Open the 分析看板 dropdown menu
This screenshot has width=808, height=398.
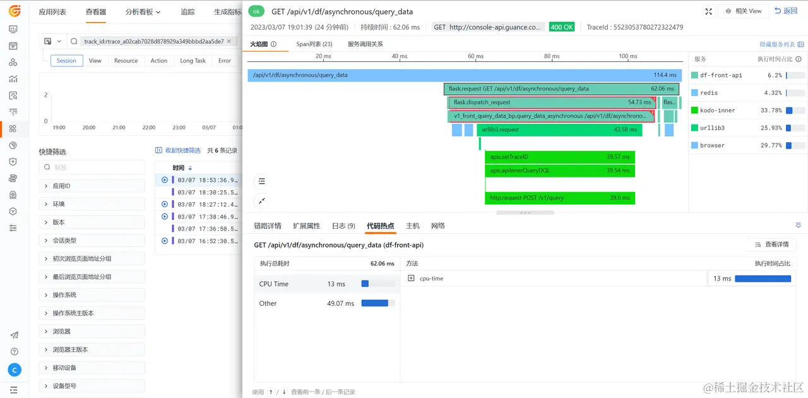pos(143,12)
